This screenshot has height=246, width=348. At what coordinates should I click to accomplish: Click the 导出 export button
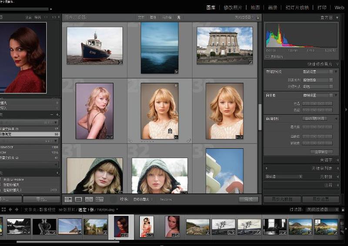point(42,199)
